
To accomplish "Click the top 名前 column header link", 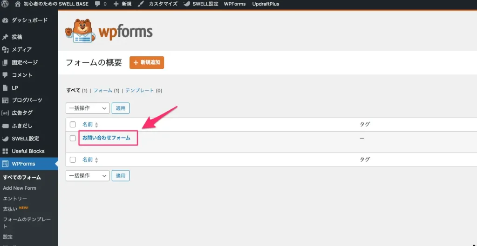I will (x=87, y=125).
